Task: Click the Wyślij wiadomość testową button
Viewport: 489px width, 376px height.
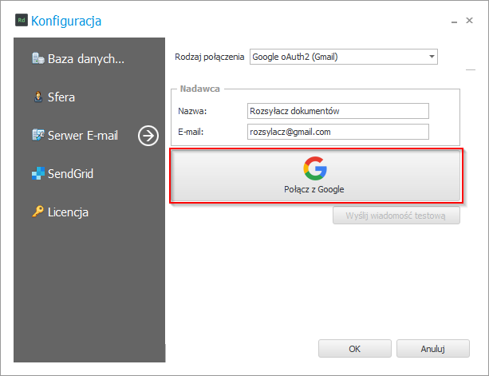Action: click(x=396, y=216)
